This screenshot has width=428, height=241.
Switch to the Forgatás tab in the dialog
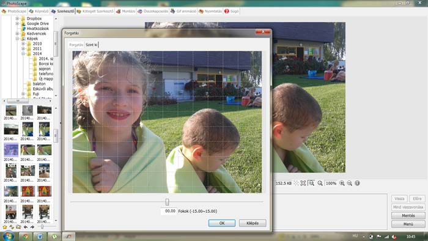pos(76,45)
